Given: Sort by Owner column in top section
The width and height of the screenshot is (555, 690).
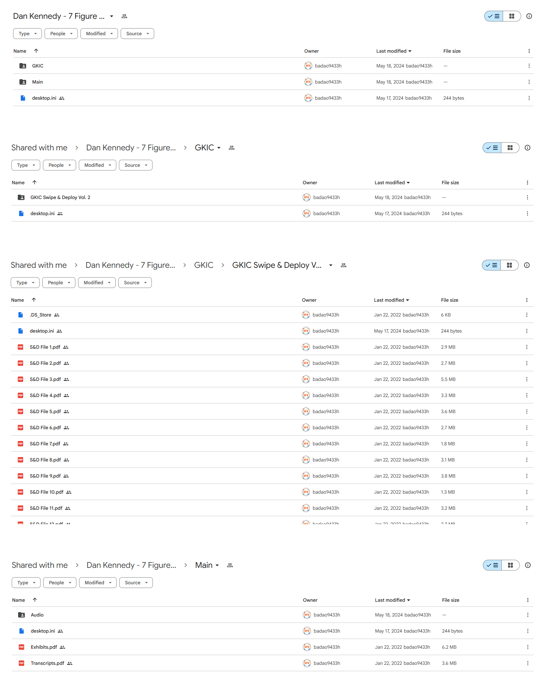Looking at the screenshot, I should (x=311, y=51).
